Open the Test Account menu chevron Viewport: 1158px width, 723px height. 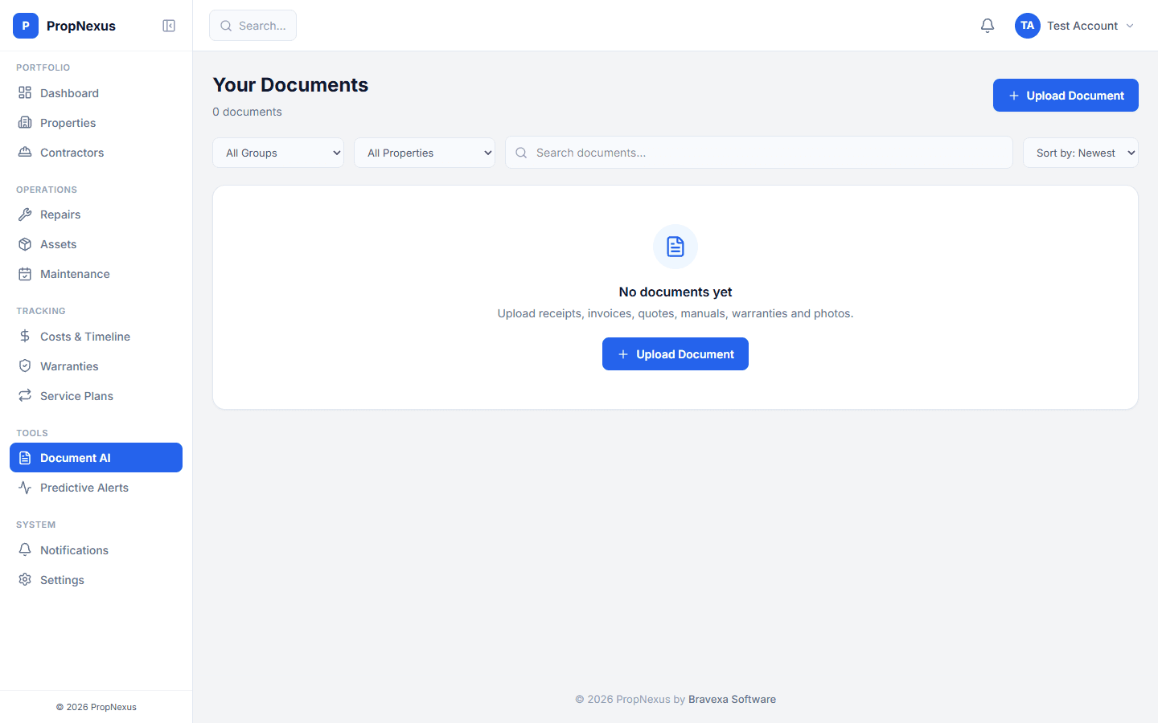(1130, 26)
